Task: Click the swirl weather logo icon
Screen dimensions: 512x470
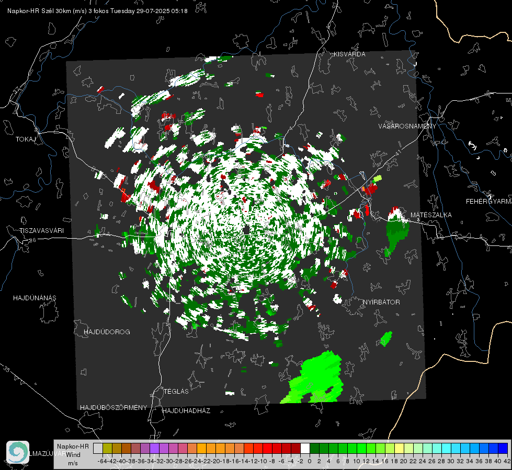Action: pyautogui.click(x=18, y=452)
